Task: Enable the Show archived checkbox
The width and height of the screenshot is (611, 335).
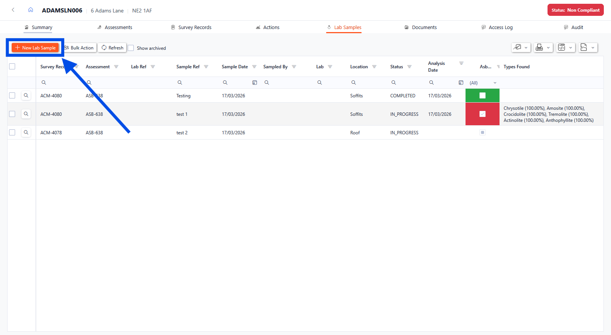Action: (x=131, y=48)
